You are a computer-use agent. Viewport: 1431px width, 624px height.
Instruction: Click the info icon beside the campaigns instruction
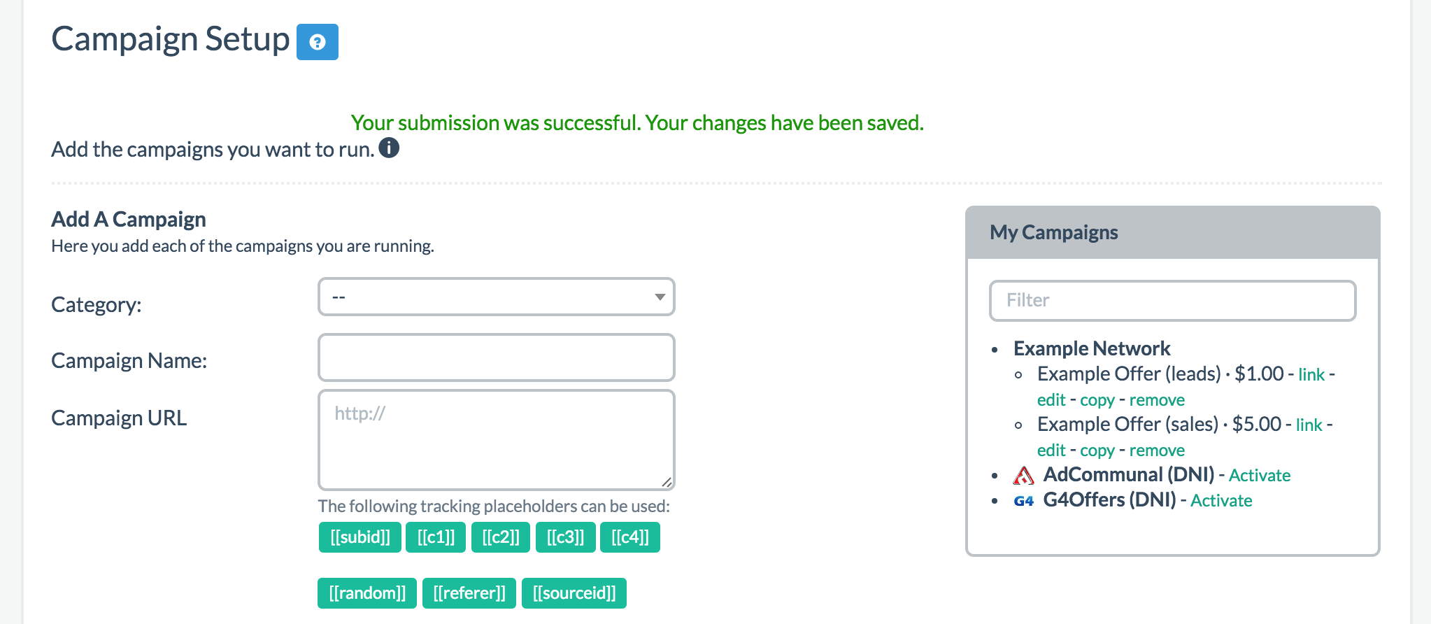click(x=389, y=148)
